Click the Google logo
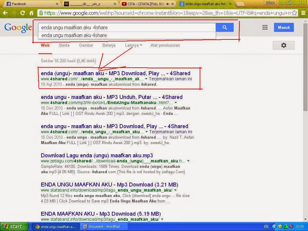This screenshot has width=308, height=231. coord(18,27)
